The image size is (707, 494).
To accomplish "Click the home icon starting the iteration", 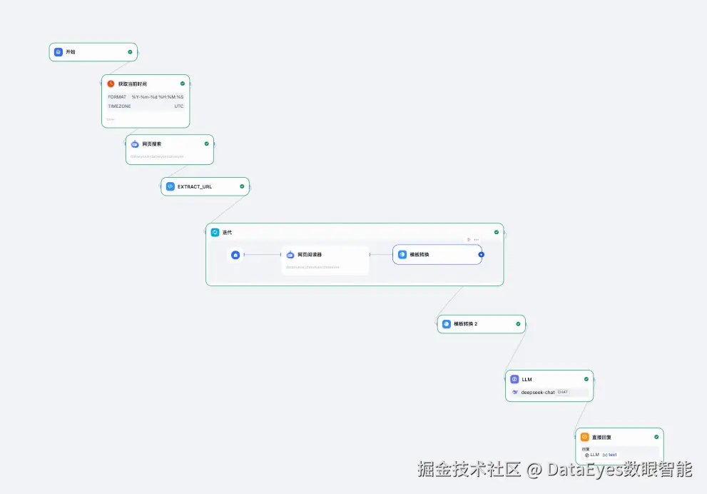I will (235, 255).
